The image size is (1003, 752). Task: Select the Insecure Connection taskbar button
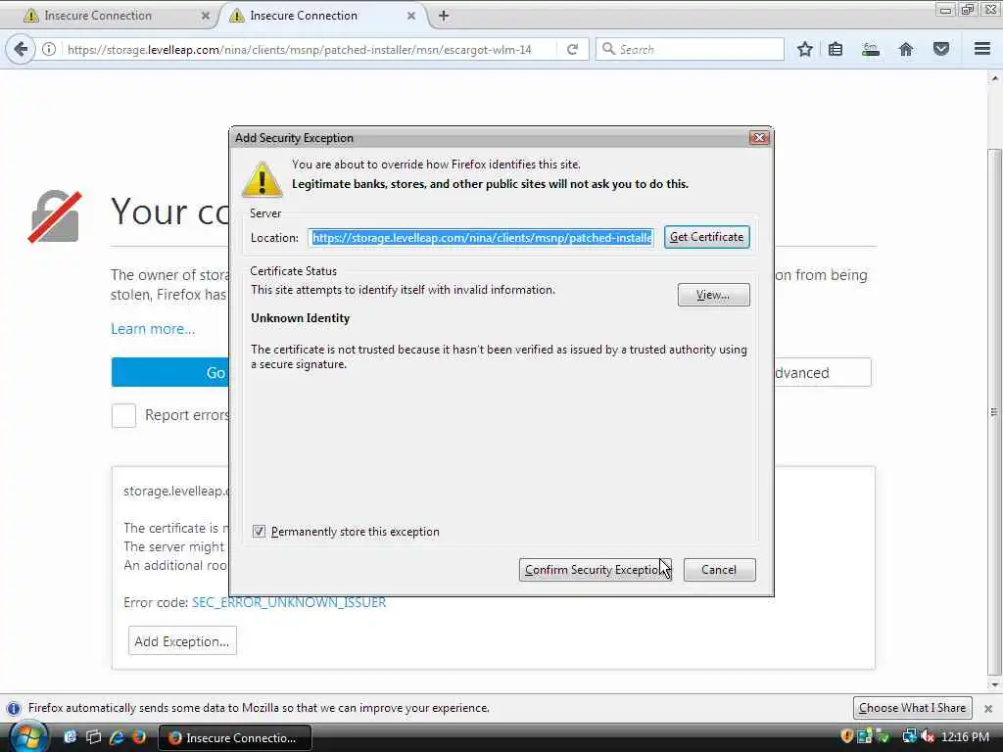[235, 737]
